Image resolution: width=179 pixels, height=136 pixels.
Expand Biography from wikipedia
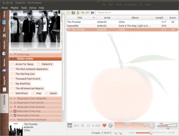pyautogui.click(x=35, y=98)
